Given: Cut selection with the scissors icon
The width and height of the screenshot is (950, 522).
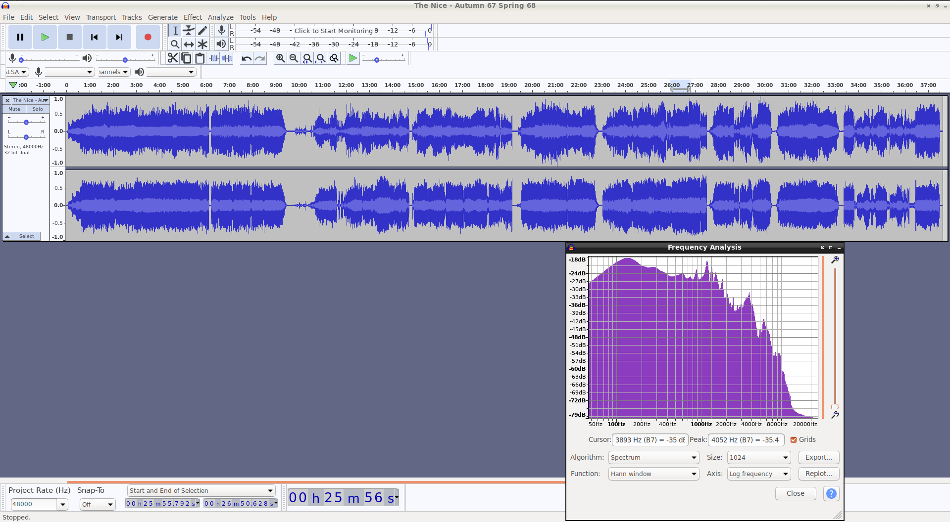Looking at the screenshot, I should (x=172, y=58).
